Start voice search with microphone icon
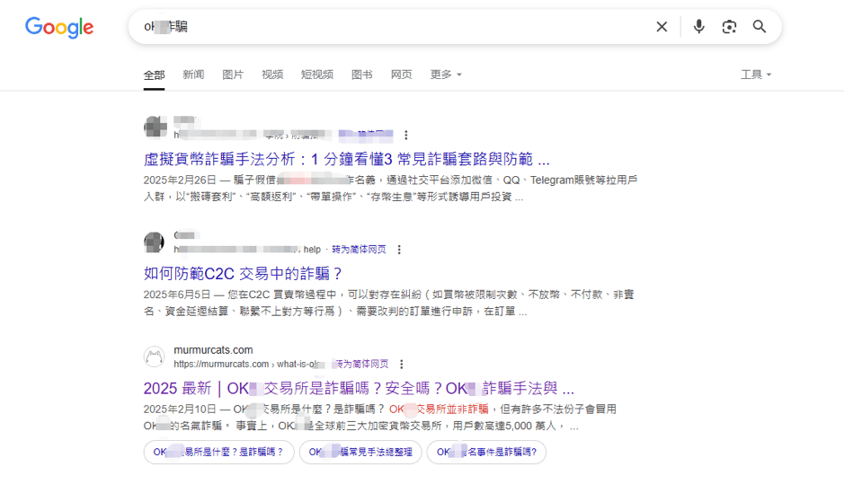 click(698, 26)
